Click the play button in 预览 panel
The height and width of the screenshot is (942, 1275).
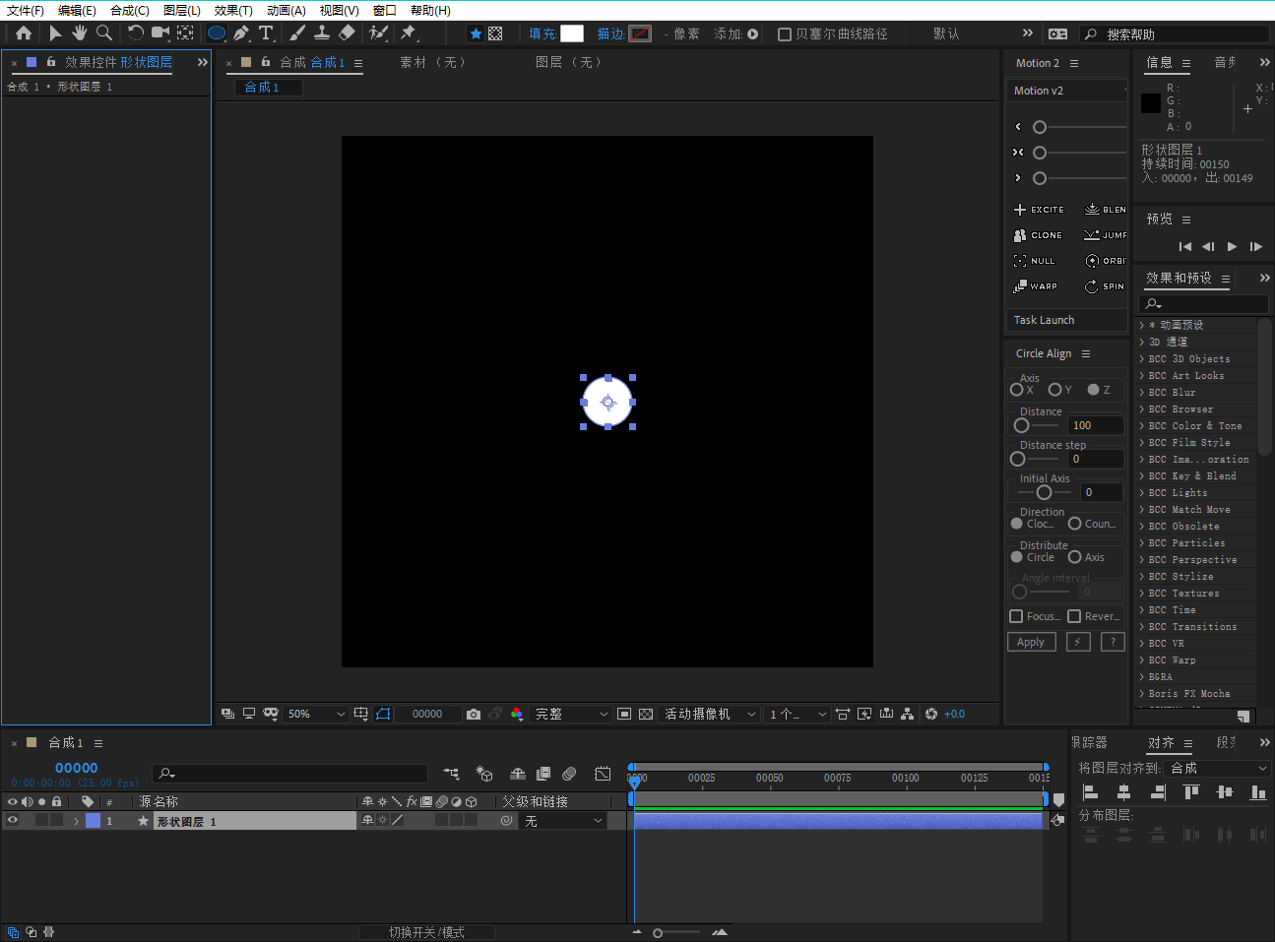tap(1232, 246)
